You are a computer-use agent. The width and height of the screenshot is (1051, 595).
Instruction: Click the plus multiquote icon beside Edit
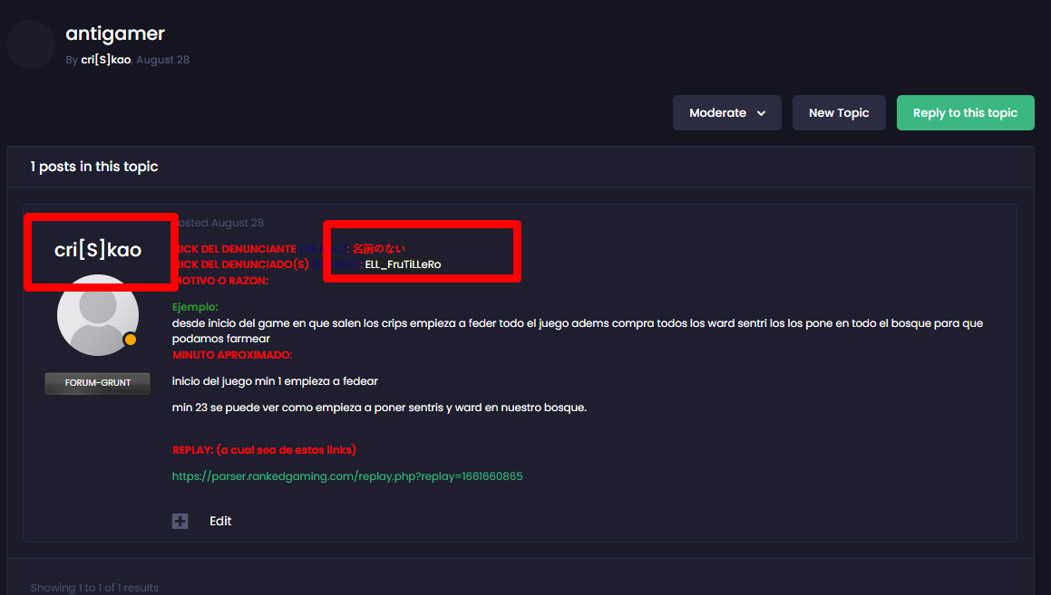[x=180, y=521]
